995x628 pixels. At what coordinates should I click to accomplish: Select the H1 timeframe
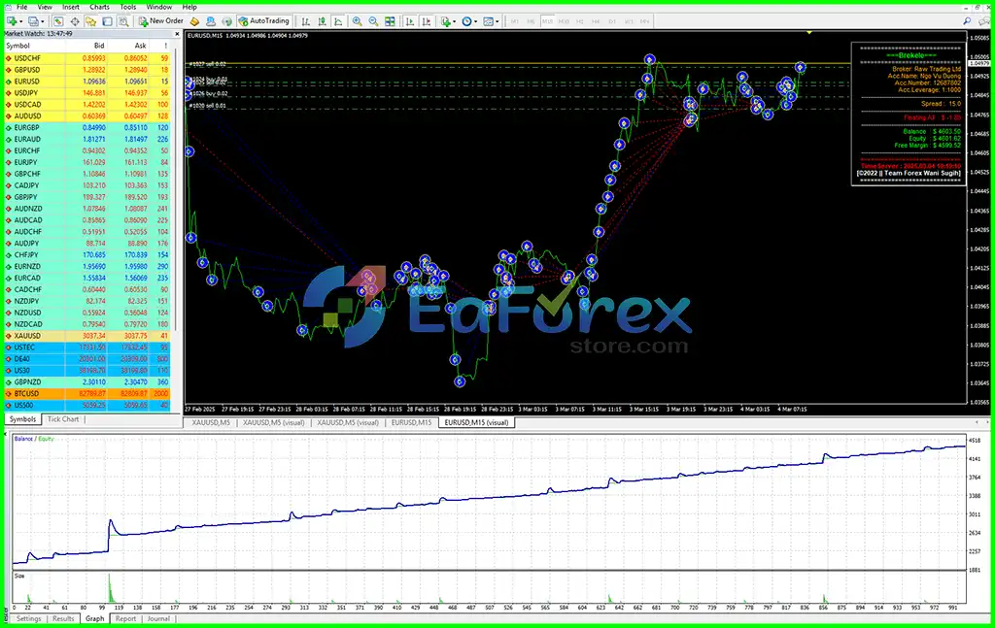click(x=579, y=21)
